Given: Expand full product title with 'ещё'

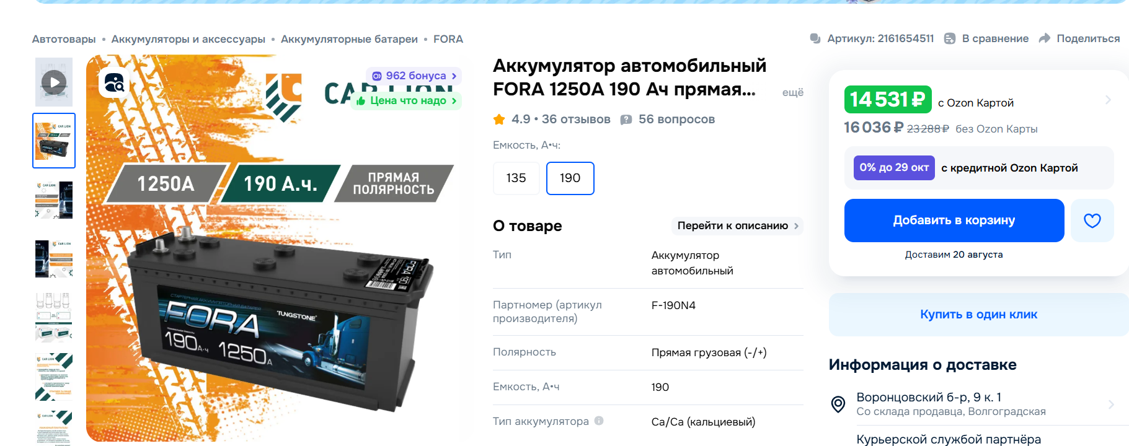Looking at the screenshot, I should coord(792,92).
